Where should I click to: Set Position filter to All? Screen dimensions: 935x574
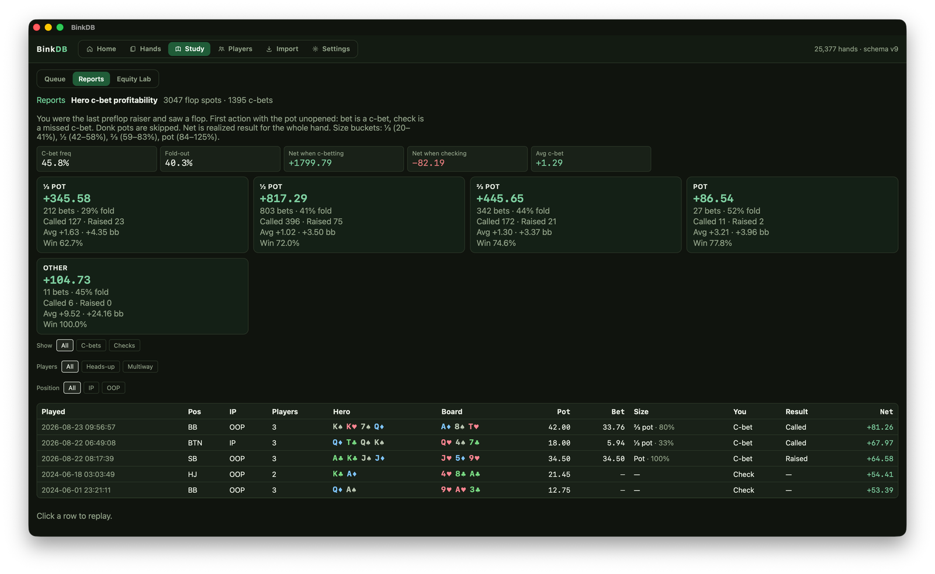[72, 388]
